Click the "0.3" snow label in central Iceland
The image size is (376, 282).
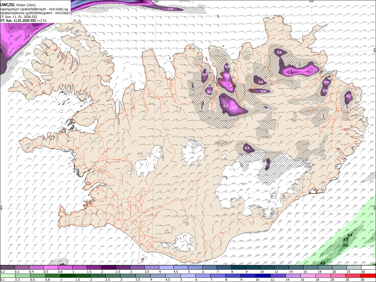click(247, 148)
